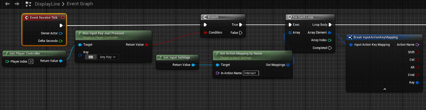Image resolution: width=426 pixels, height=110 pixels.
Task: Open the Any Key dropdown
Action: (108, 57)
